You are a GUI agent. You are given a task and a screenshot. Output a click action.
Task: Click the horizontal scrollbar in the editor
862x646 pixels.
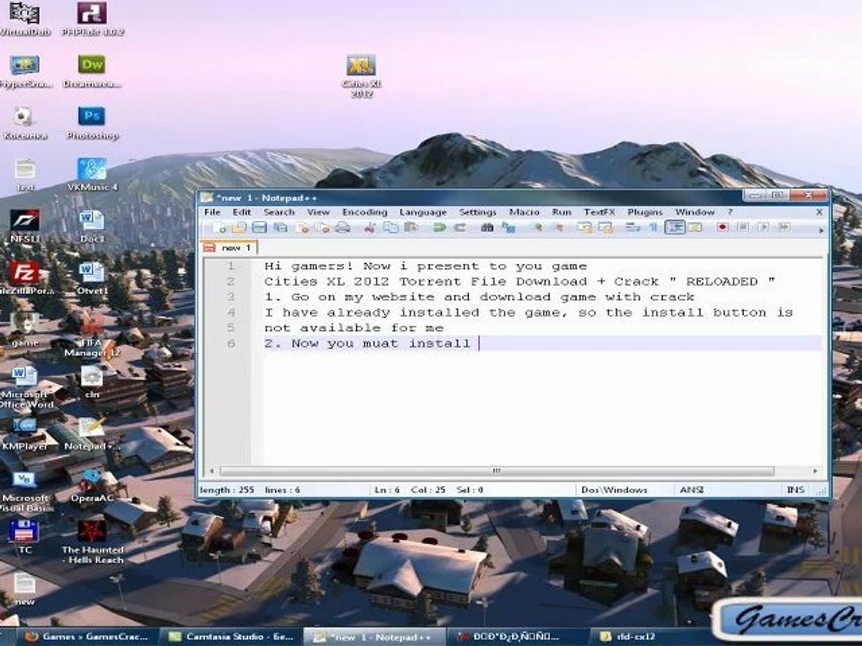point(496,471)
